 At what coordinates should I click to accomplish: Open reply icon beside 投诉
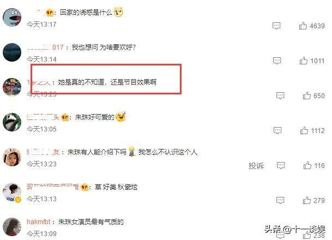(x=281, y=165)
